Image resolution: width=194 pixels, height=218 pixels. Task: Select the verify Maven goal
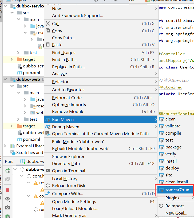(x=176, y=154)
